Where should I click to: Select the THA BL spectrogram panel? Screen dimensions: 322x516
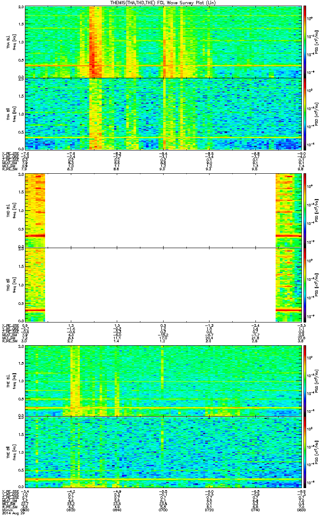click(x=163, y=42)
